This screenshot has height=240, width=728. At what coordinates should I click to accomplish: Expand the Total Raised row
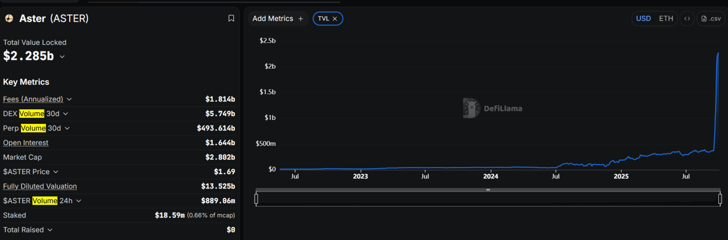pos(50,230)
